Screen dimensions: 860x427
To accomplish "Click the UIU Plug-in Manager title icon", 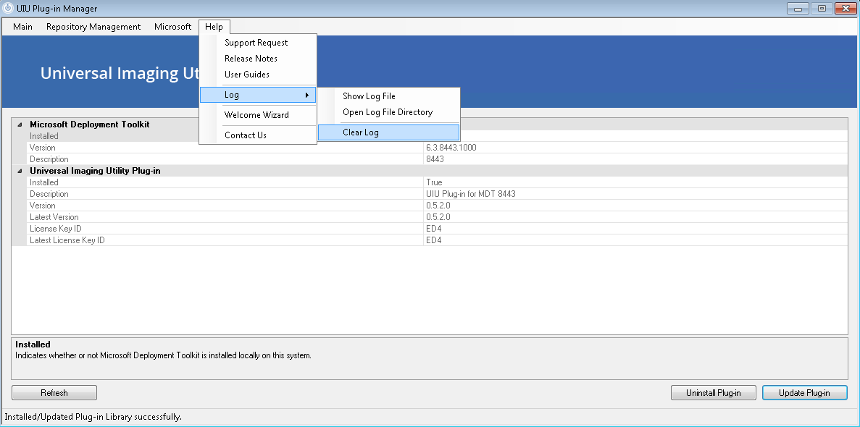I will (x=8, y=8).
